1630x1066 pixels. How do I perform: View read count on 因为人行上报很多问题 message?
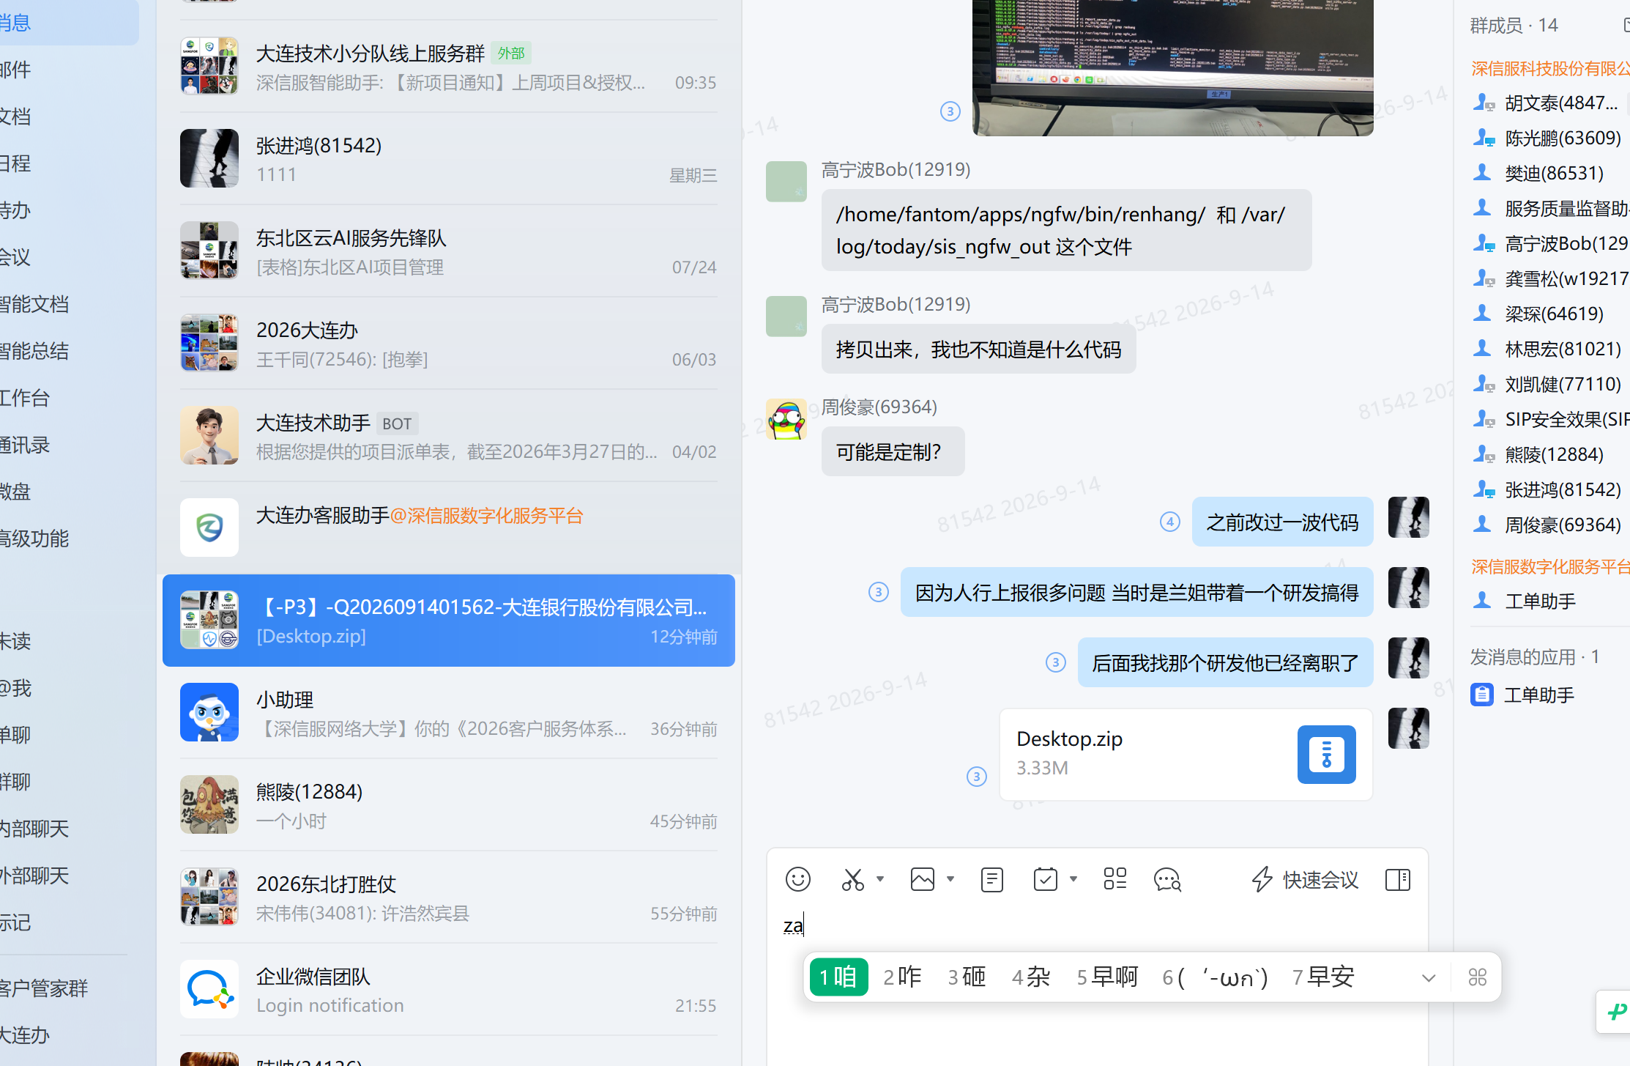click(x=878, y=592)
